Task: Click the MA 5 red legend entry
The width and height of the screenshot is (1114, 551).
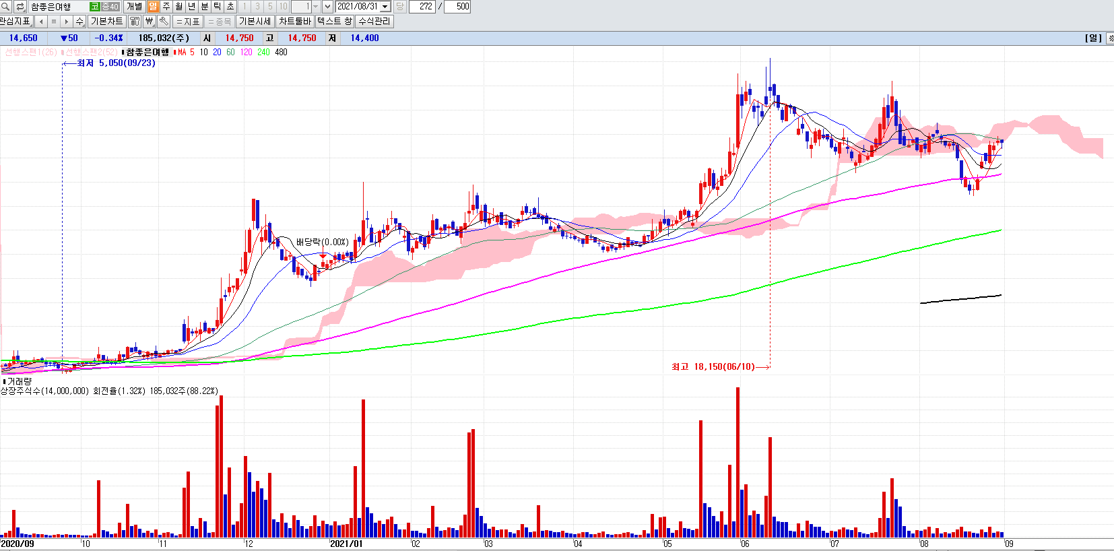Action: click(x=184, y=52)
